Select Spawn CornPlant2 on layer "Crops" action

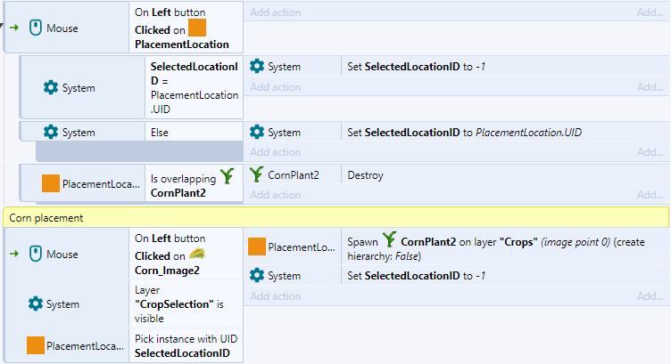(x=505, y=247)
